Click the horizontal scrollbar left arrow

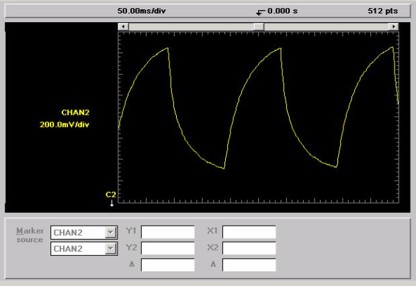click(x=122, y=26)
